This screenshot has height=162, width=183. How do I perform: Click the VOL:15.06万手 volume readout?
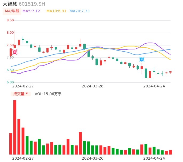tap(48, 94)
